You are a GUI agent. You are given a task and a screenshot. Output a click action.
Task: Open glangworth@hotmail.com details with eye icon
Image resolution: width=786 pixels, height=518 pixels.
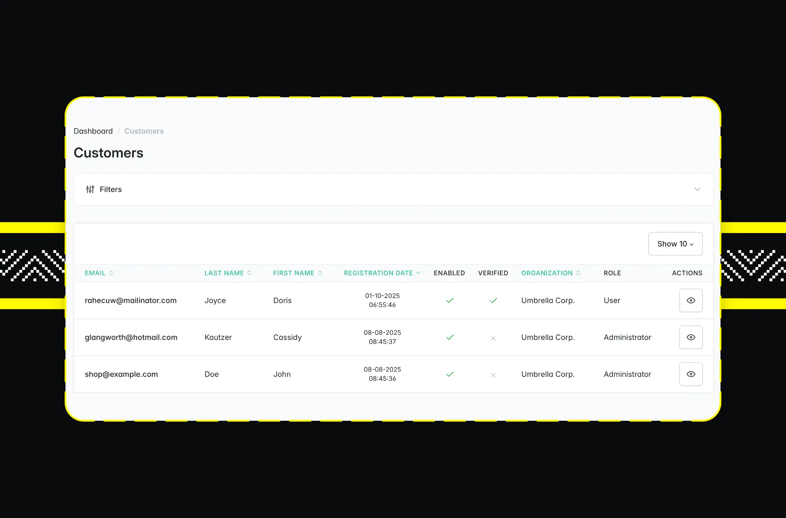(691, 337)
